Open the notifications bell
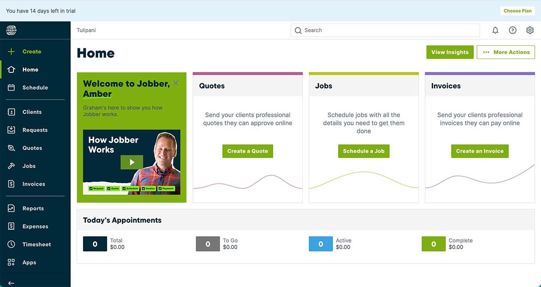Screen dimensions: 541x287 point(495,30)
